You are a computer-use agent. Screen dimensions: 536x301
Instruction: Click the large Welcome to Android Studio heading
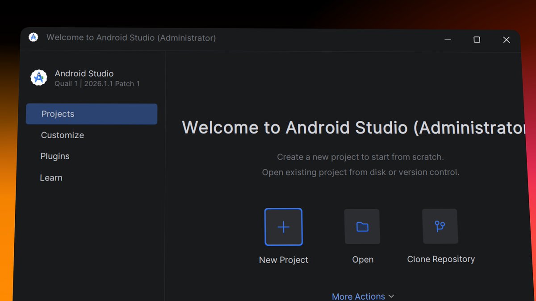[x=354, y=128]
